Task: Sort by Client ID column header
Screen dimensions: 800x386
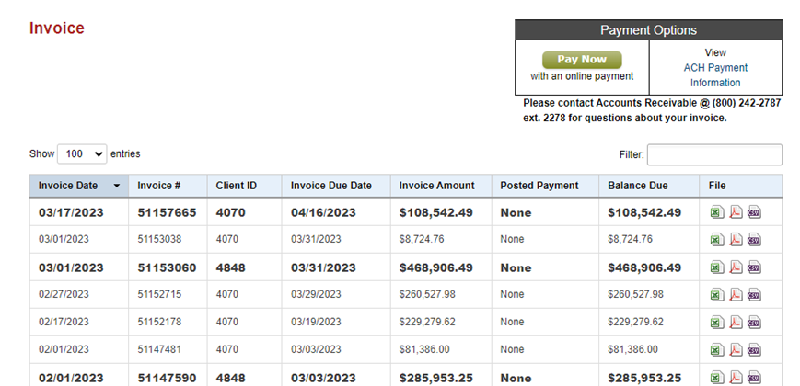Action: (x=237, y=186)
